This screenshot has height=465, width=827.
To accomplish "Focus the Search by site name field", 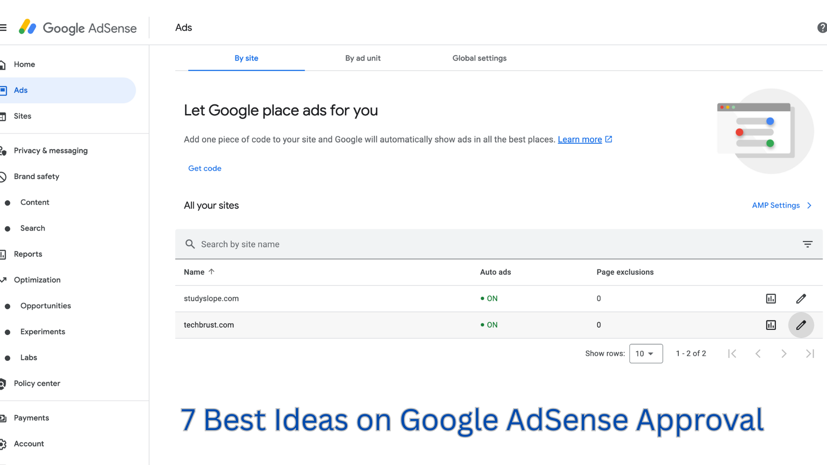I will [x=499, y=244].
